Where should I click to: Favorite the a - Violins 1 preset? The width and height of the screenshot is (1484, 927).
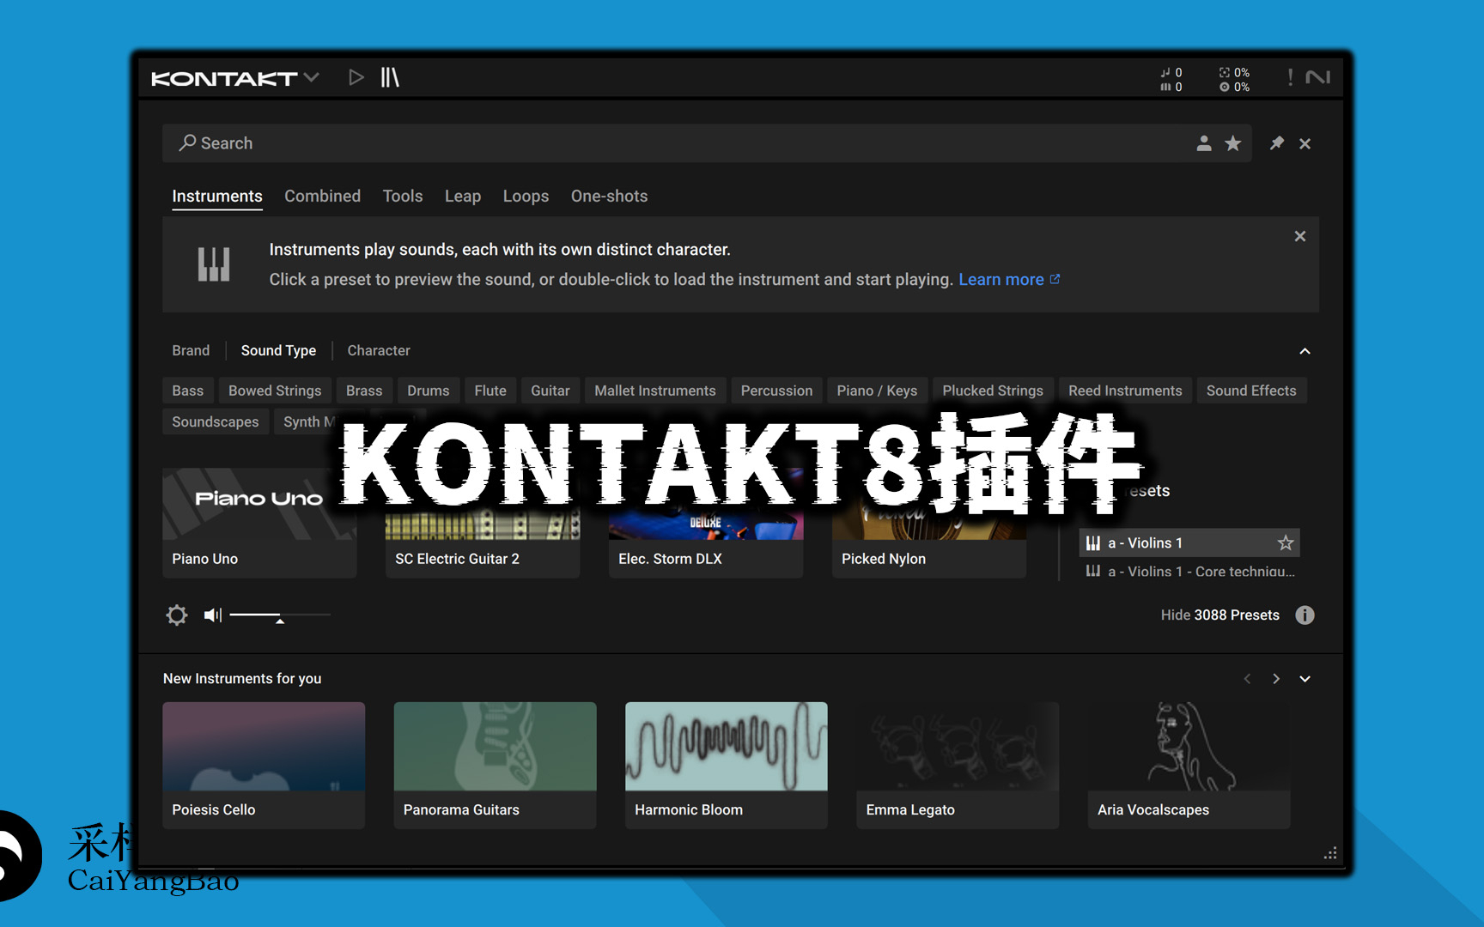tap(1285, 542)
